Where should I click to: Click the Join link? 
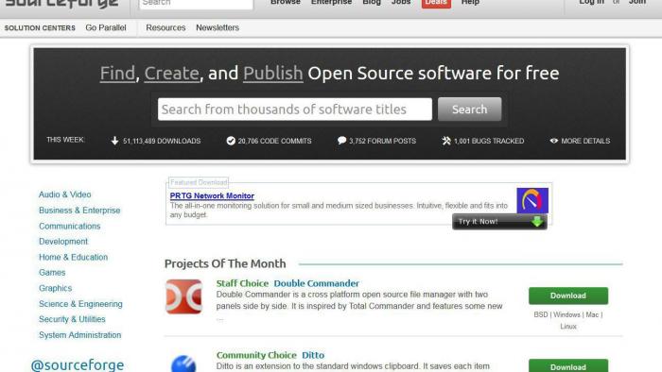click(637, 2)
